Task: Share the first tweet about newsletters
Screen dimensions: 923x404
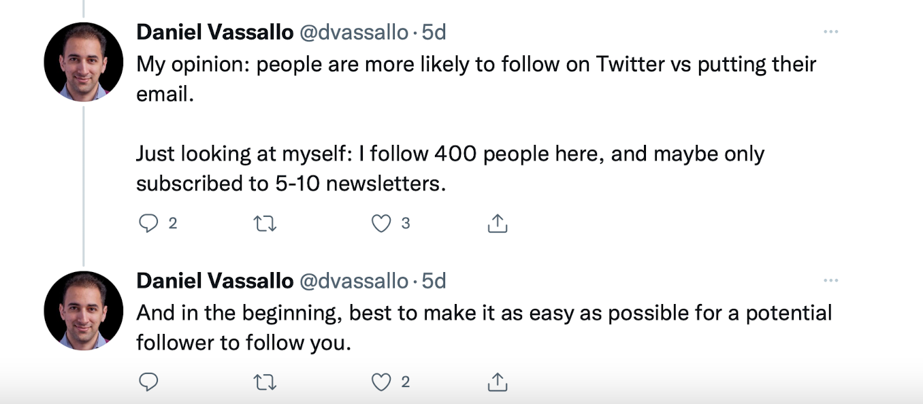Action: [x=498, y=224]
